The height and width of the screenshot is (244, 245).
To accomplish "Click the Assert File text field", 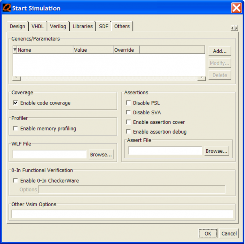I will (165, 151).
